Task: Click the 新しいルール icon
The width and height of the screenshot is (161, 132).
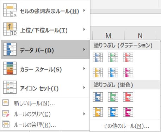Action: [6, 103]
